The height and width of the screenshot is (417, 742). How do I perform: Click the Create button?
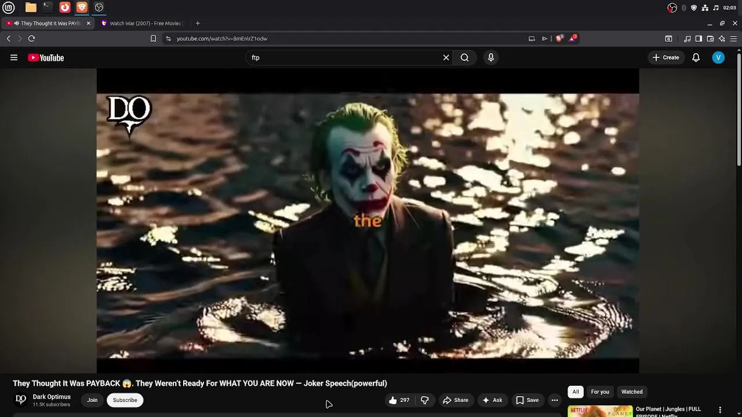coord(665,57)
